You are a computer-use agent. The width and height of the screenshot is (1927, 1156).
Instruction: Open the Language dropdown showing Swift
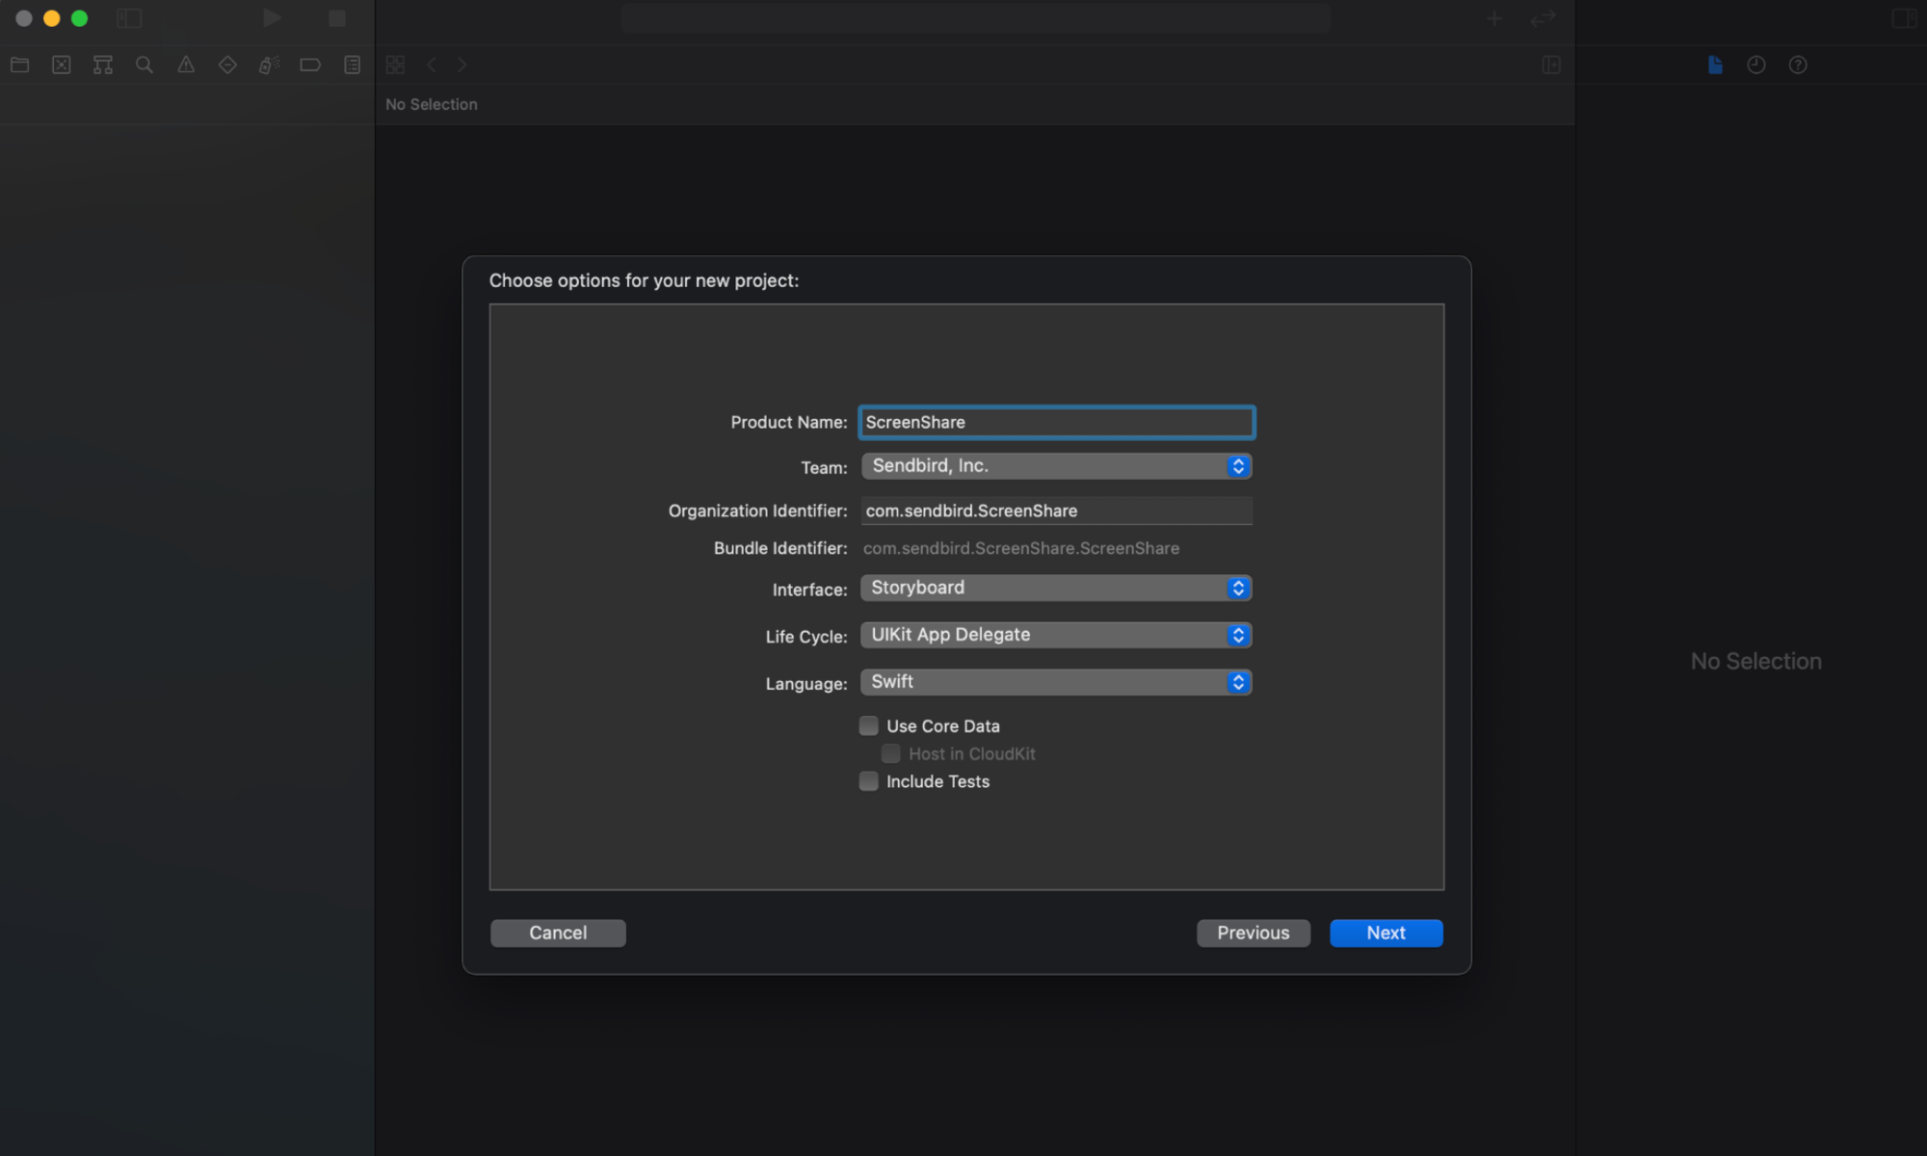click(x=1056, y=682)
